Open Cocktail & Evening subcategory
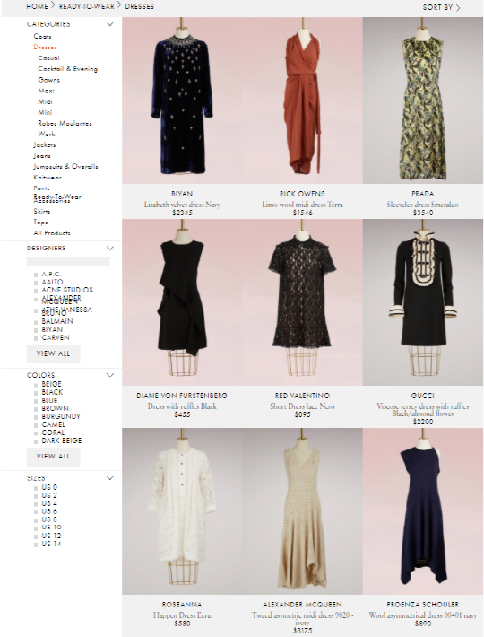This screenshot has height=637, width=484. click(68, 69)
